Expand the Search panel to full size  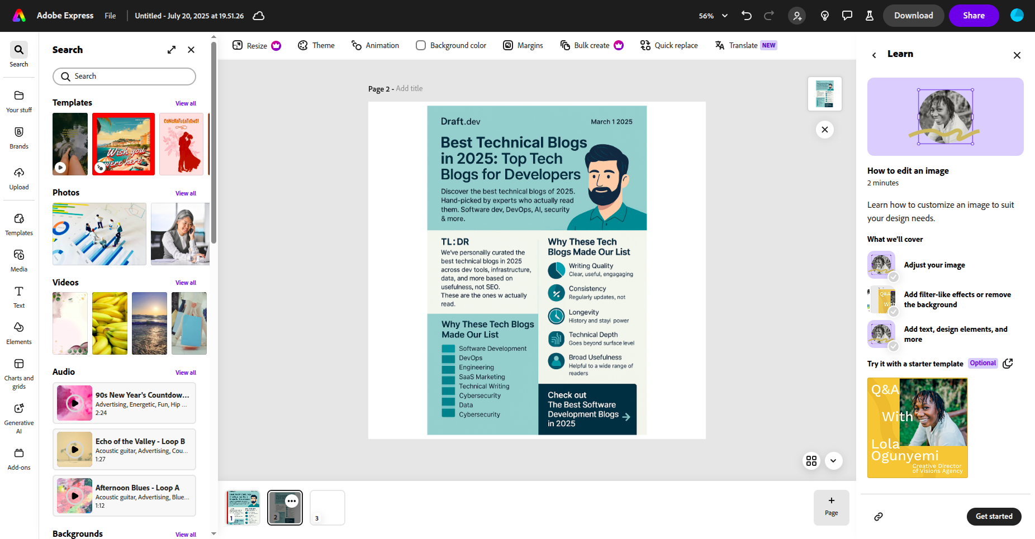point(172,50)
